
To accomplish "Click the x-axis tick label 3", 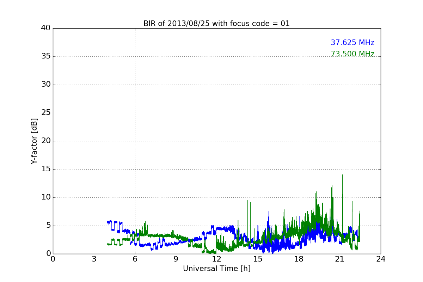I will pyautogui.click(x=94, y=259).
